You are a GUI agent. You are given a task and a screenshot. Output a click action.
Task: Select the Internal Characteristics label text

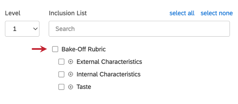click(x=108, y=74)
